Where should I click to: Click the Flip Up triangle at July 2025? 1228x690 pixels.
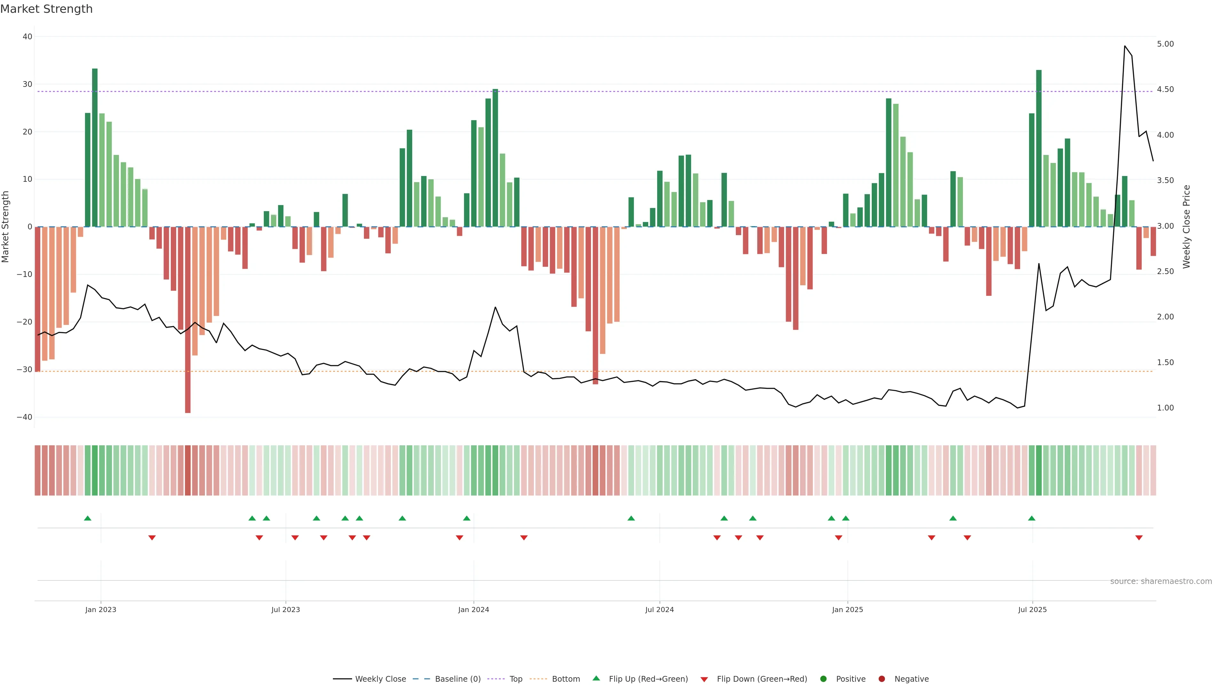(x=1032, y=518)
